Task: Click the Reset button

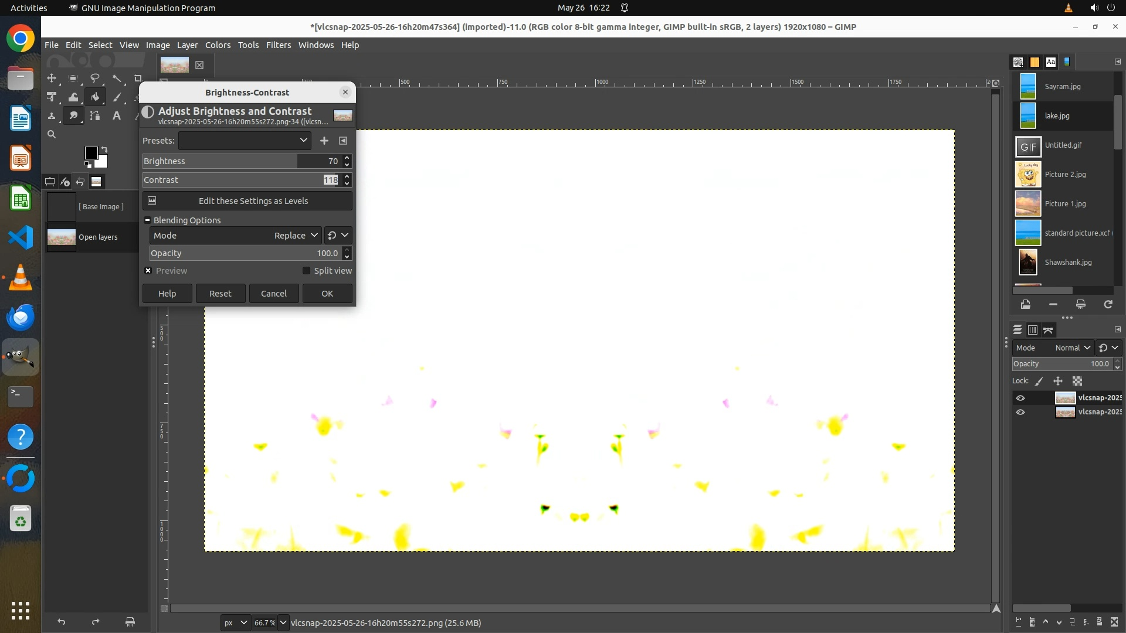Action: tap(220, 294)
